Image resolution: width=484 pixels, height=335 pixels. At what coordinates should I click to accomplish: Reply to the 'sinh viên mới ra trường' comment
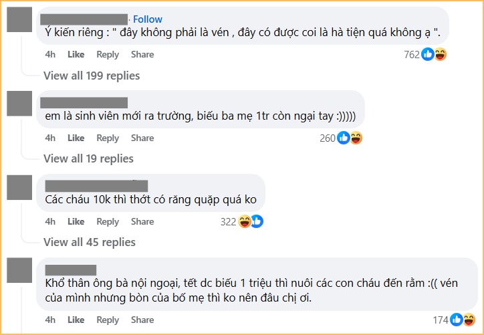click(x=108, y=138)
